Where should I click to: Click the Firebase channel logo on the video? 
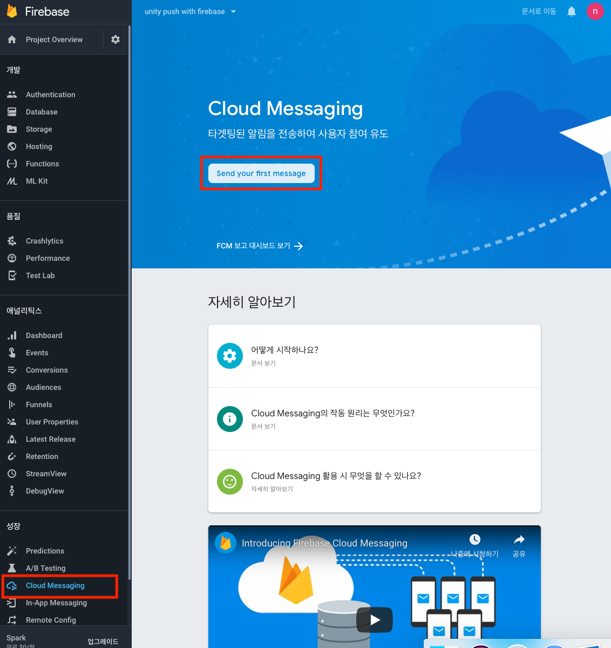click(x=226, y=543)
